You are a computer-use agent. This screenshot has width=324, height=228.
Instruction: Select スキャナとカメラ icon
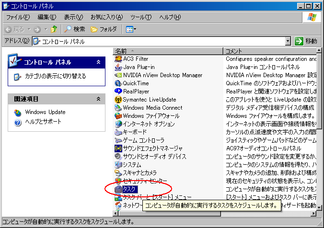118,172
